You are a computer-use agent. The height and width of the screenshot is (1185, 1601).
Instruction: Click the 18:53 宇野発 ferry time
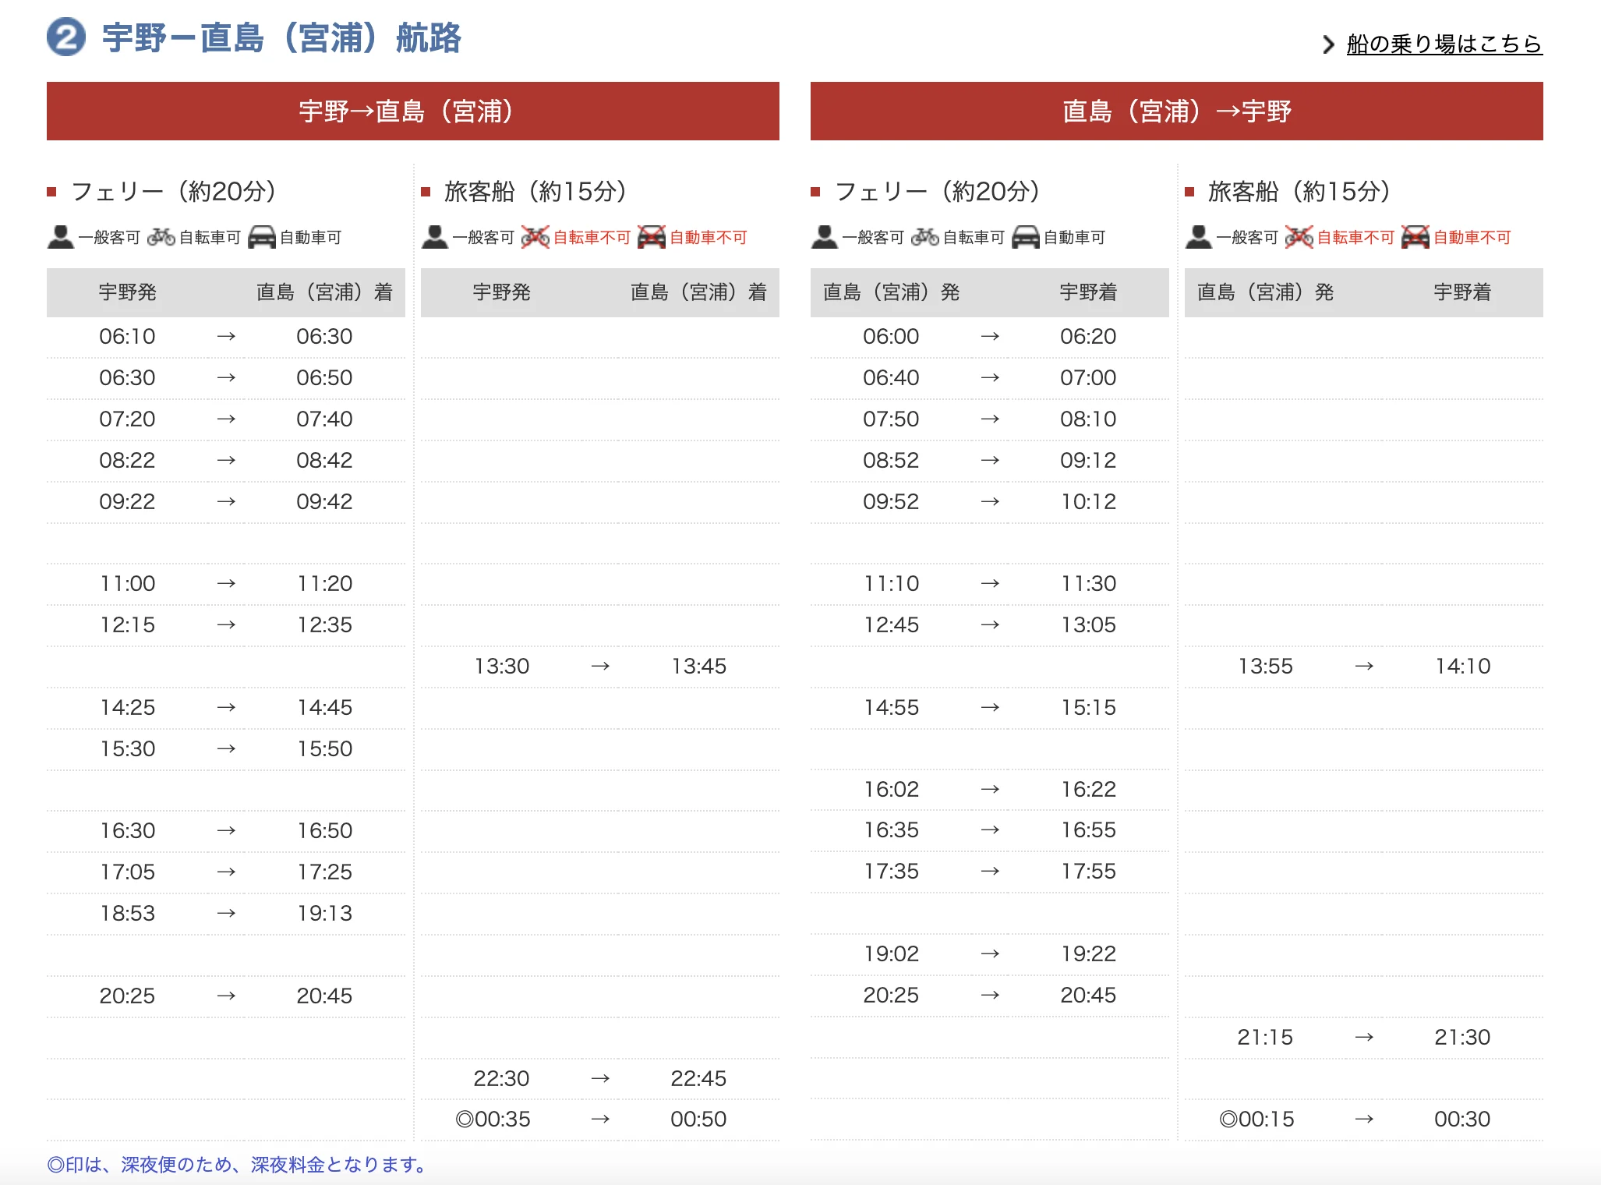(x=127, y=914)
